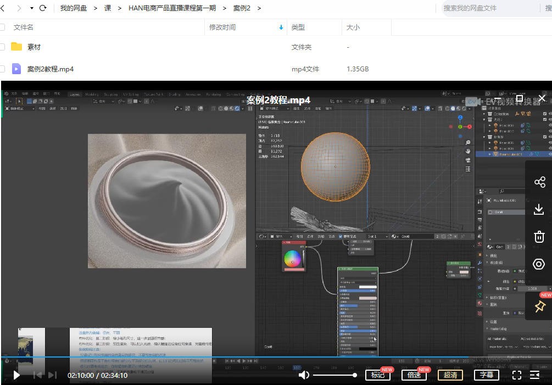Select the checkbox next to 素材 folder
The image size is (552, 385).
coord(3,47)
